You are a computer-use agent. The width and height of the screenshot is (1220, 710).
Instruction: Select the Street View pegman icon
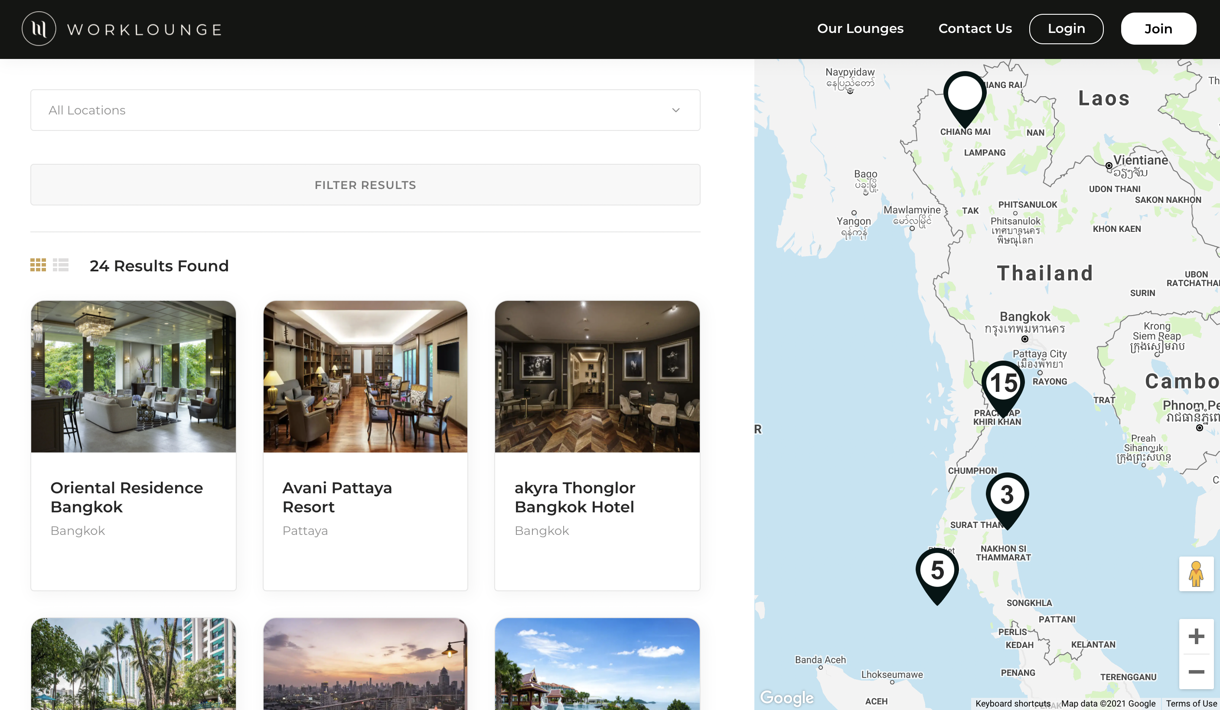1196,574
